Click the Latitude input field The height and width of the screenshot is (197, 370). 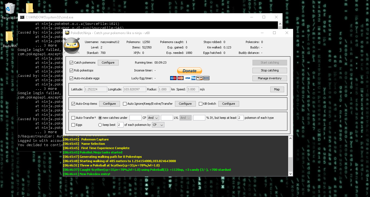click(x=95, y=89)
